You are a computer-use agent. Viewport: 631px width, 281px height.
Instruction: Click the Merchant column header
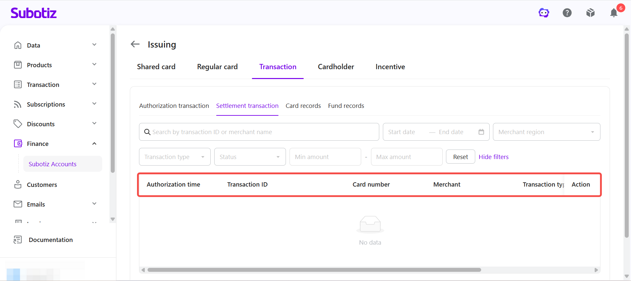[447, 185]
